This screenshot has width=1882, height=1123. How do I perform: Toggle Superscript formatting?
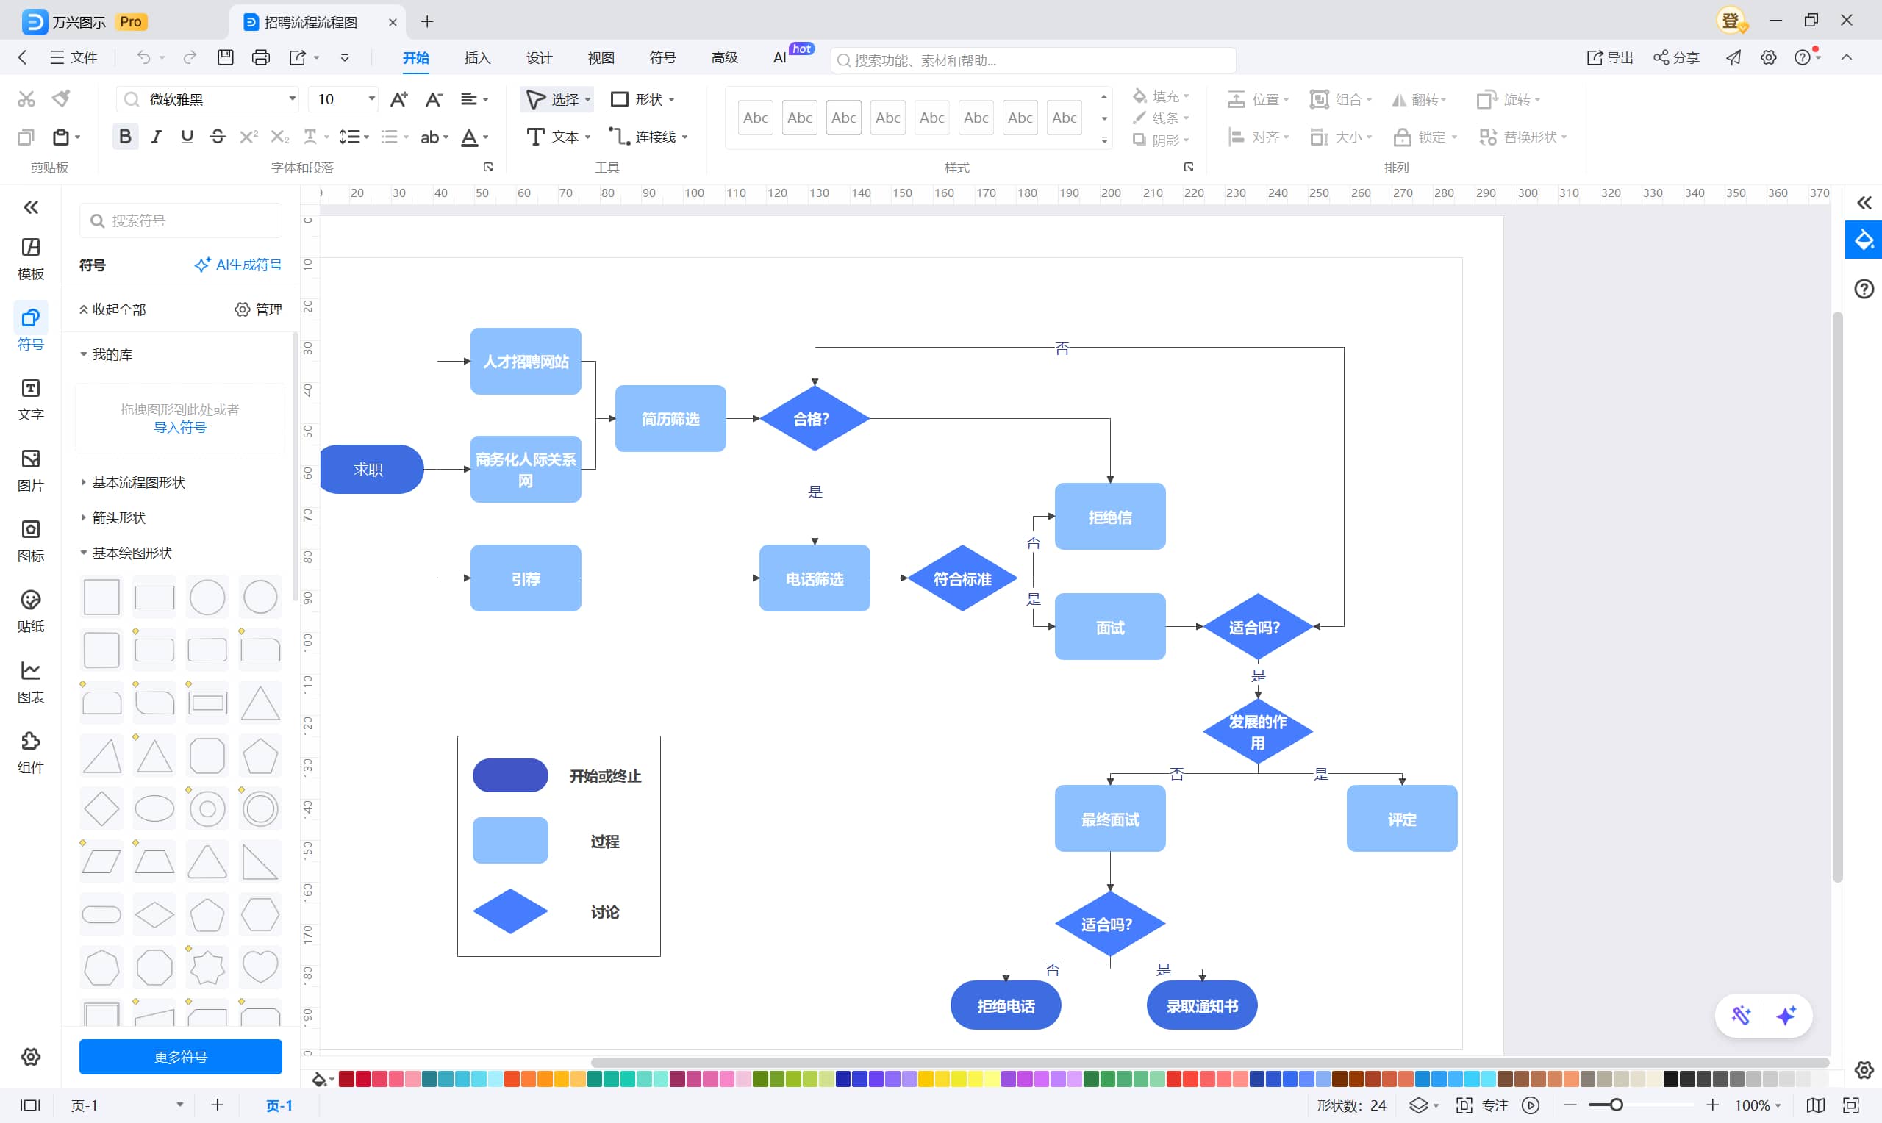[x=248, y=137]
